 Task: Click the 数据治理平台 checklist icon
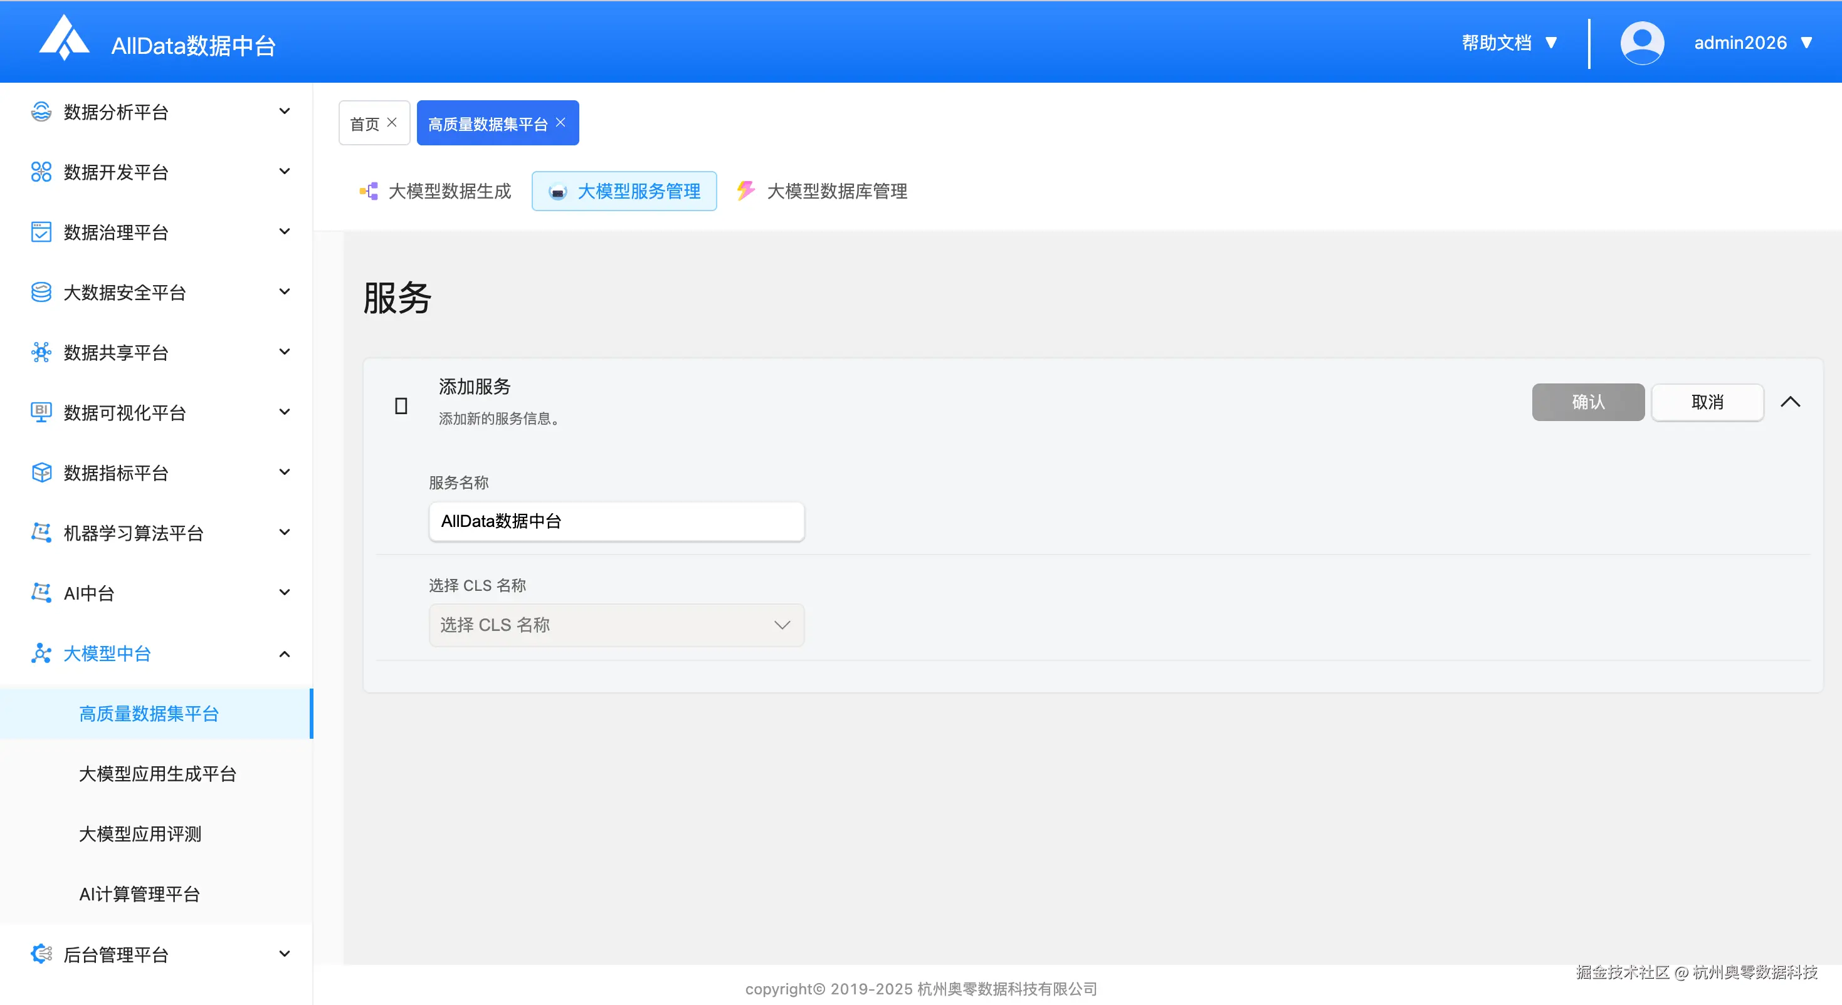pyautogui.click(x=41, y=232)
